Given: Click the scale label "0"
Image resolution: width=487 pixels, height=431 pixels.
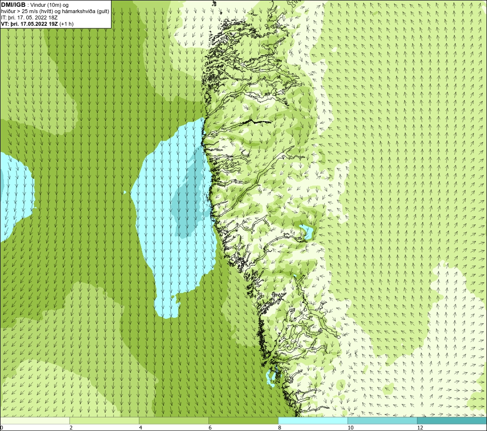Looking at the screenshot, I should point(1,428).
